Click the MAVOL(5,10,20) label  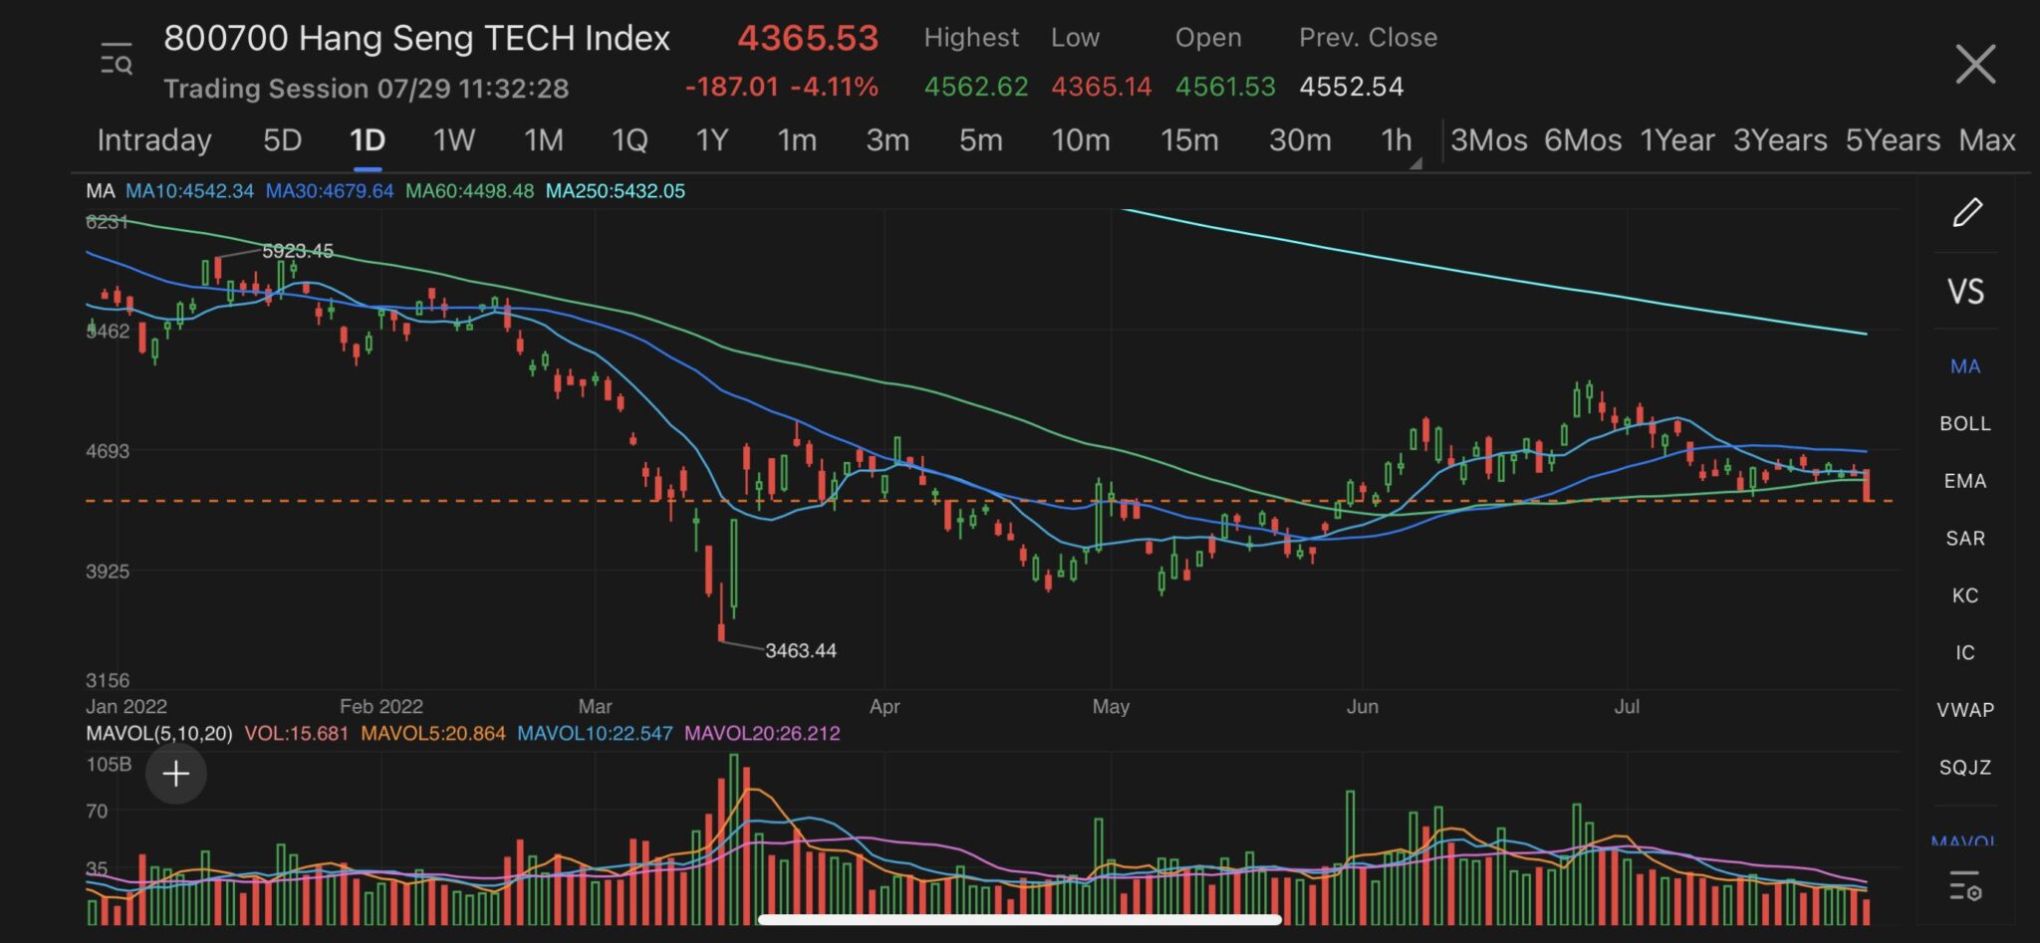[x=159, y=734]
